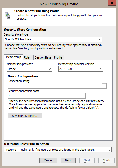This screenshot has width=118, height=168.
Task: Open the Security store type dropdown
Action: (x=53, y=39)
